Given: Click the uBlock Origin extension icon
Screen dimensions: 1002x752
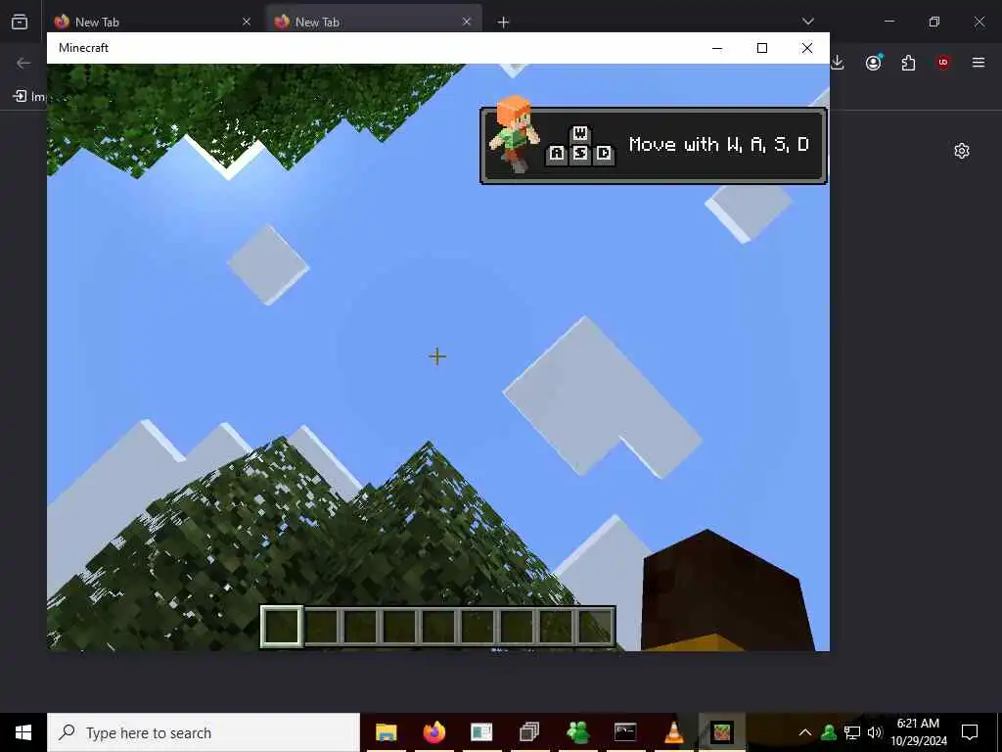Looking at the screenshot, I should (943, 63).
